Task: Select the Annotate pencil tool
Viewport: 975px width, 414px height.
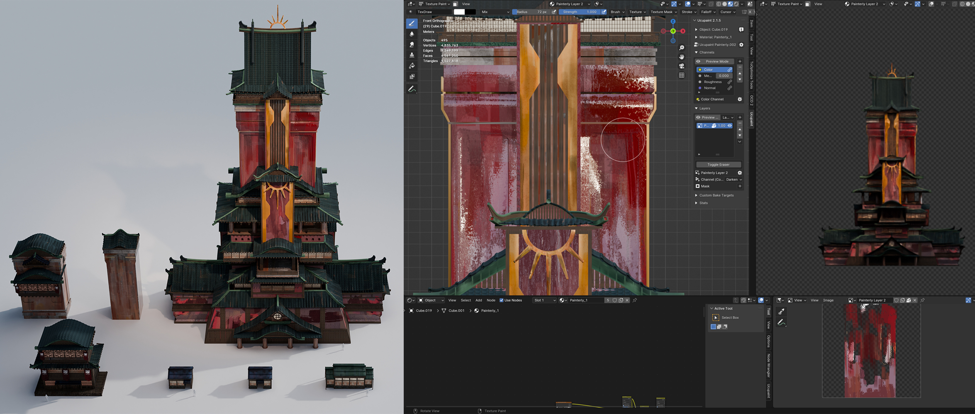Action: pyautogui.click(x=412, y=89)
